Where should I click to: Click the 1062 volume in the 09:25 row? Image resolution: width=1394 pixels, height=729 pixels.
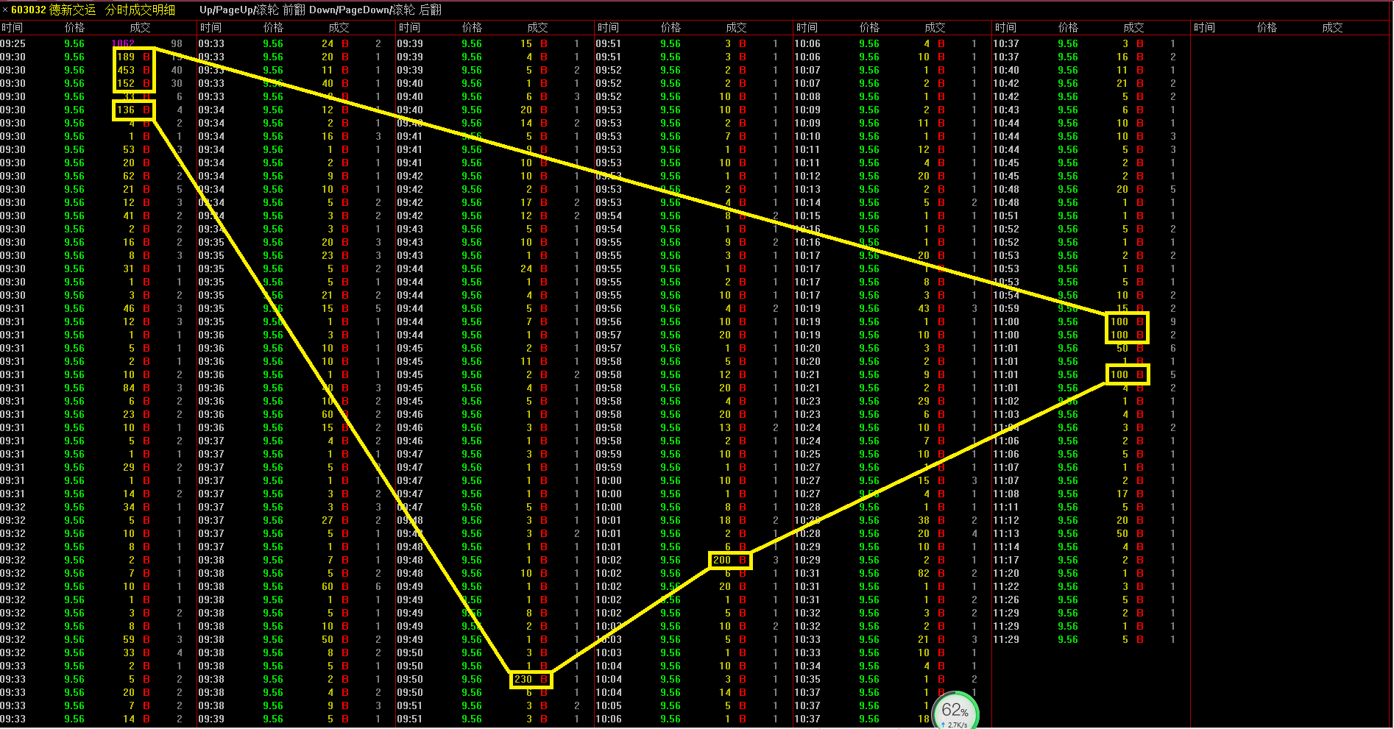(x=123, y=43)
